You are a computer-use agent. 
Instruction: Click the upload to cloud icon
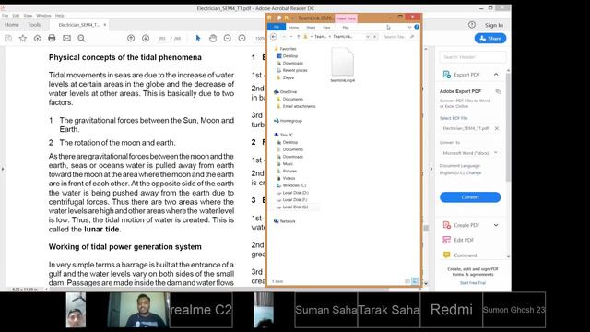tap(37, 38)
